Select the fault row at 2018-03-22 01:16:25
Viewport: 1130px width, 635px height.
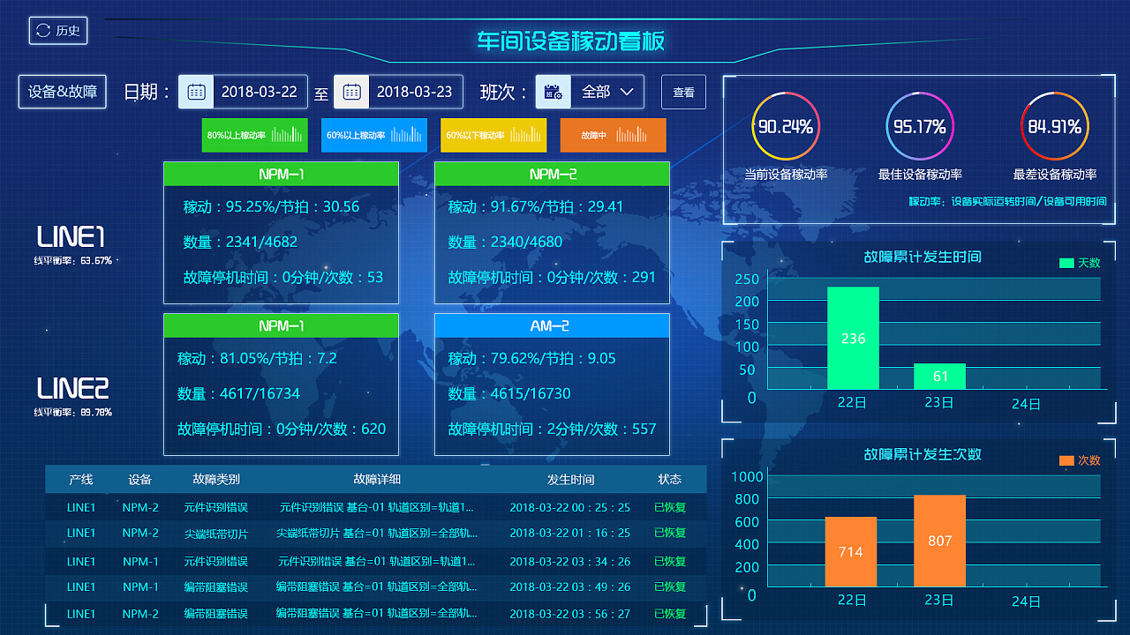pos(376,534)
